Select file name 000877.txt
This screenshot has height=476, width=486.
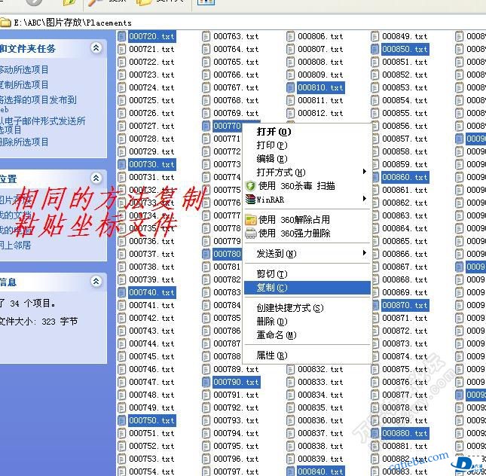click(x=405, y=395)
